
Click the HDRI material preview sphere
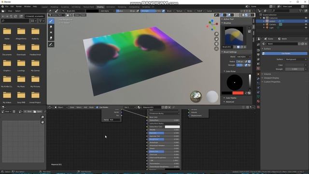point(196,97)
